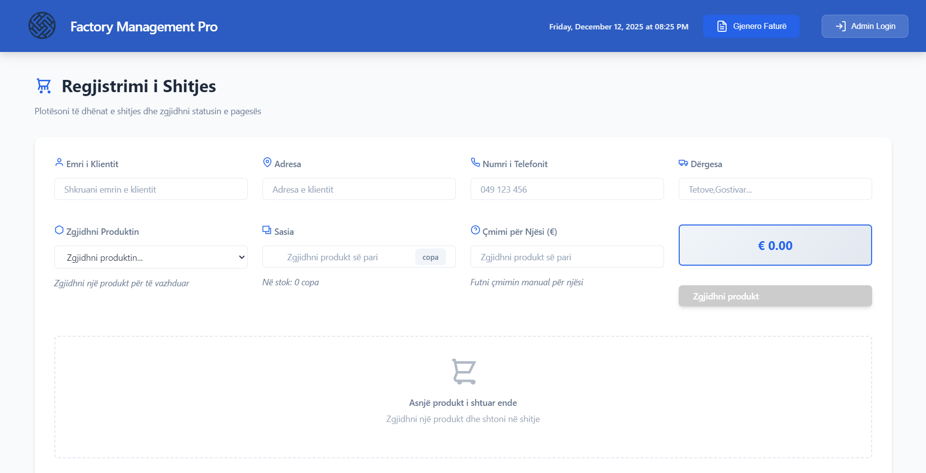Viewport: 926px width, 473px height.
Task: Click the copa badge in the Sasia field
Action: click(x=430, y=256)
